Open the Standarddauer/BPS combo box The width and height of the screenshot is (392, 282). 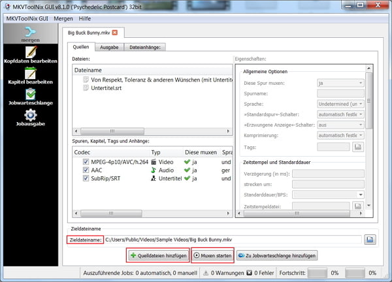[328, 195]
